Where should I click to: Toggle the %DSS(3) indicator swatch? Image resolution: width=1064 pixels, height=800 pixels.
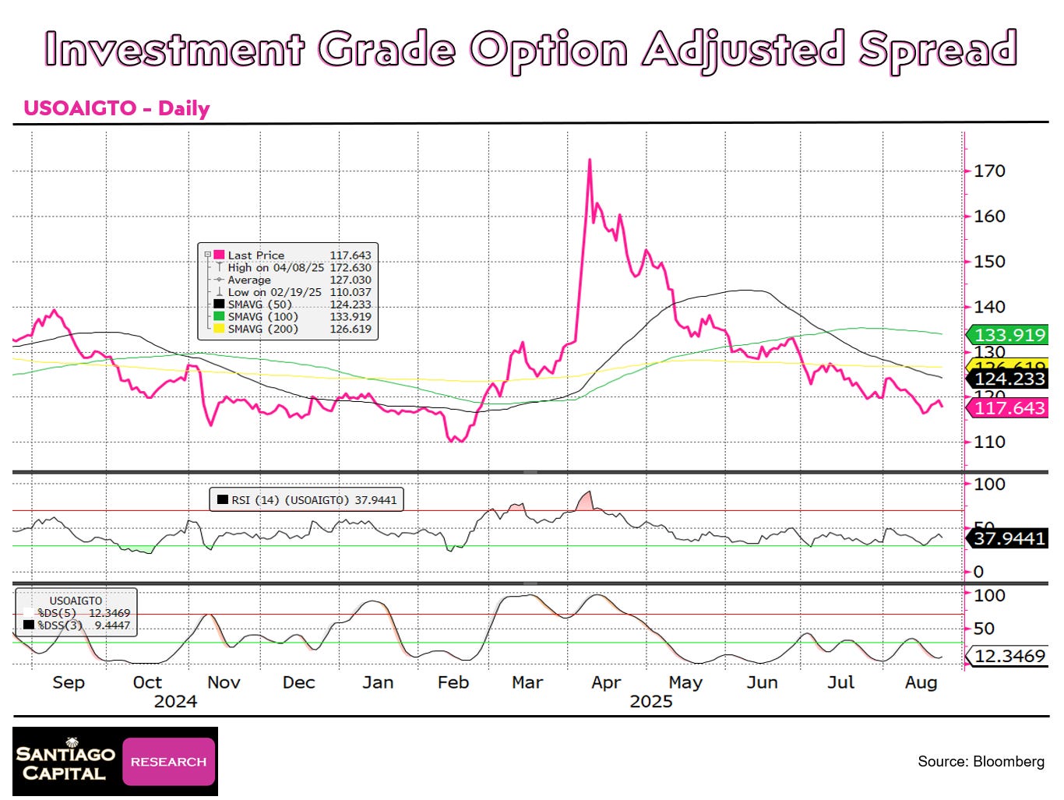(29, 624)
